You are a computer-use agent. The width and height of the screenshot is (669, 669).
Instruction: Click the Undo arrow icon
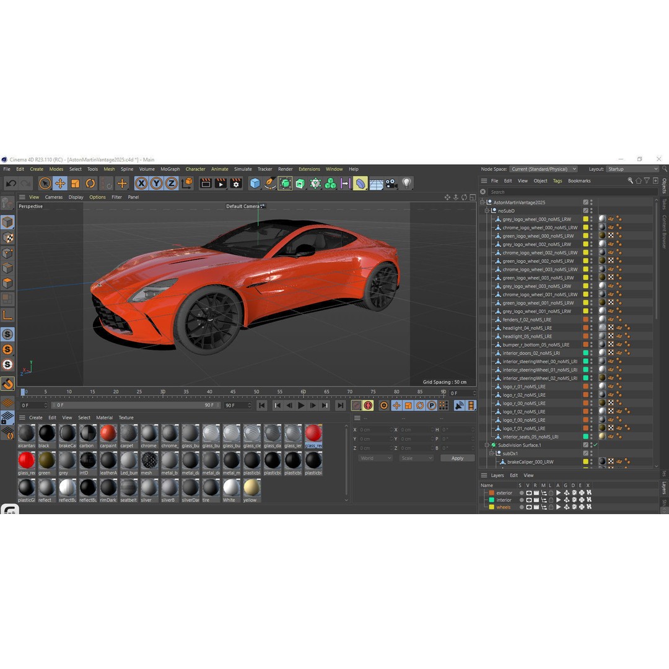(x=11, y=183)
